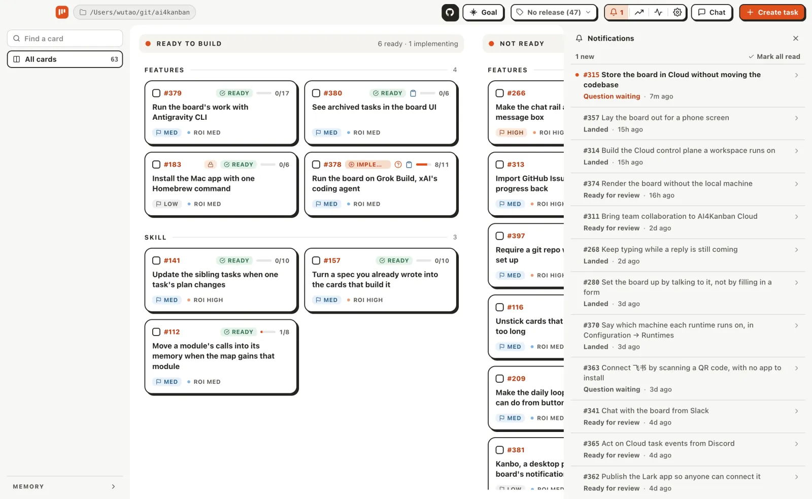Screen dimensions: 812x499
Task: Open notification #280 Set the board up
Action: (688, 293)
